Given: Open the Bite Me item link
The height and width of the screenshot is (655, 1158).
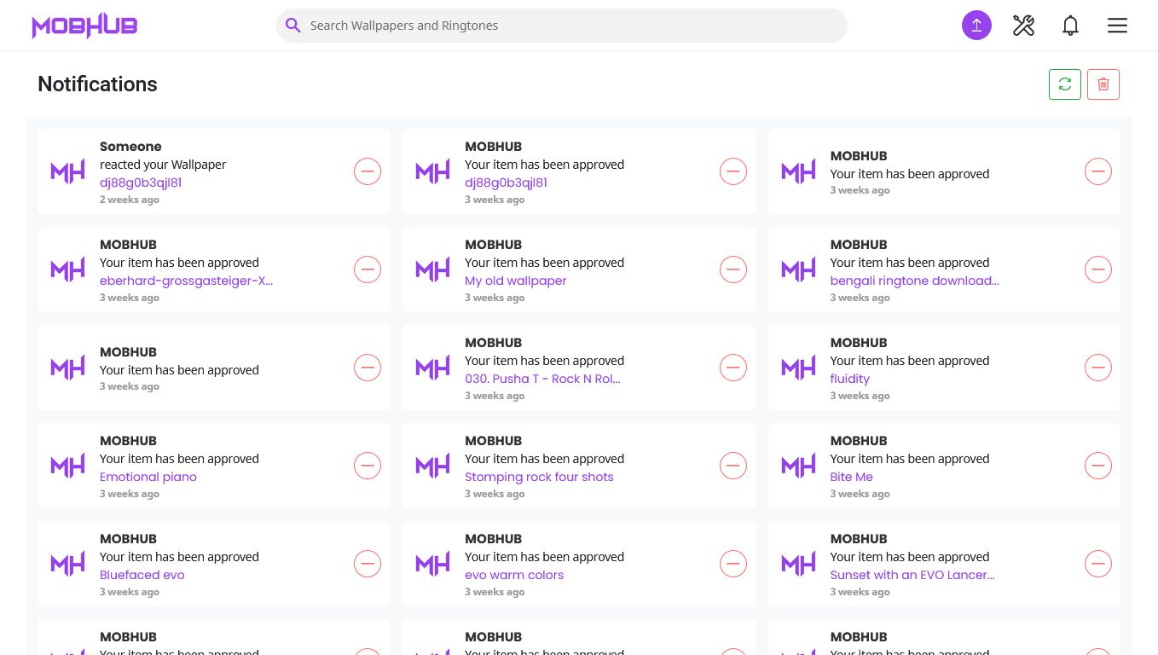Looking at the screenshot, I should coord(852,477).
